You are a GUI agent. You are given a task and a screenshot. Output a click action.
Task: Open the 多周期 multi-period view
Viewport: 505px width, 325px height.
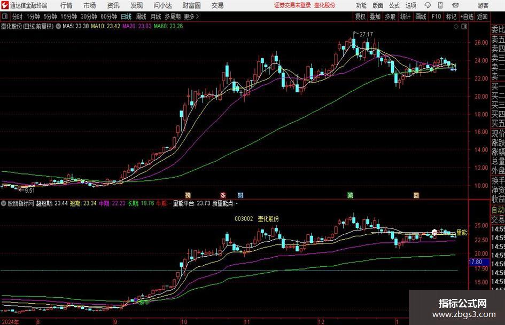click(x=173, y=17)
